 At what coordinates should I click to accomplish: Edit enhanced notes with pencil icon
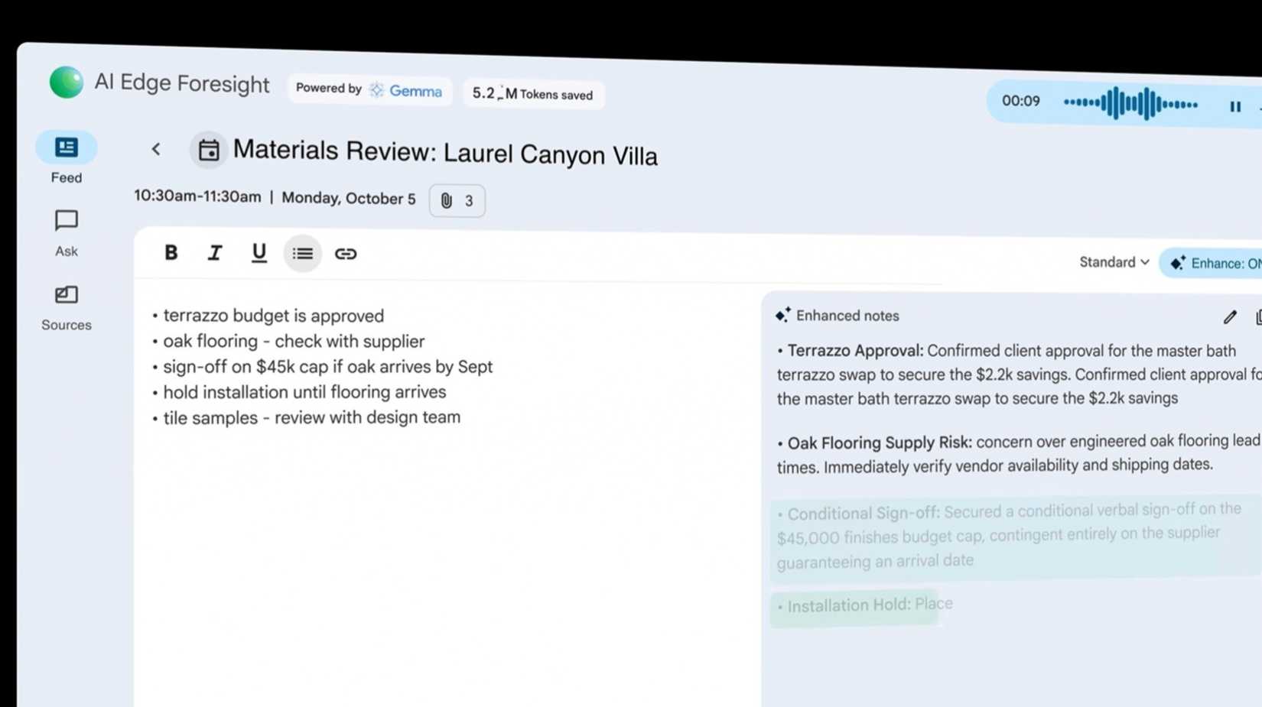pyautogui.click(x=1229, y=316)
